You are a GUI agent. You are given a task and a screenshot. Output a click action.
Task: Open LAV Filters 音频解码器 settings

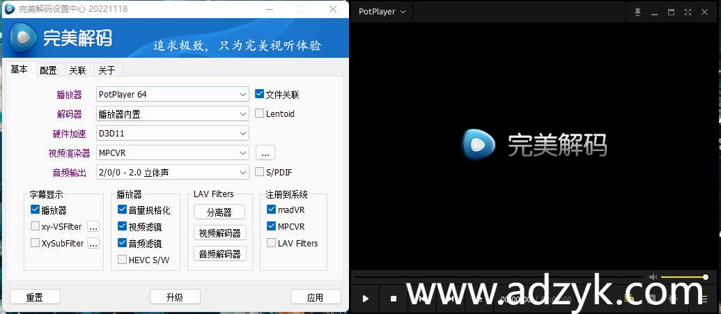tap(220, 253)
